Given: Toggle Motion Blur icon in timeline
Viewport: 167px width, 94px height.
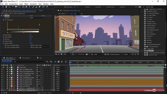Looking at the screenshot, I should tap(62, 62).
